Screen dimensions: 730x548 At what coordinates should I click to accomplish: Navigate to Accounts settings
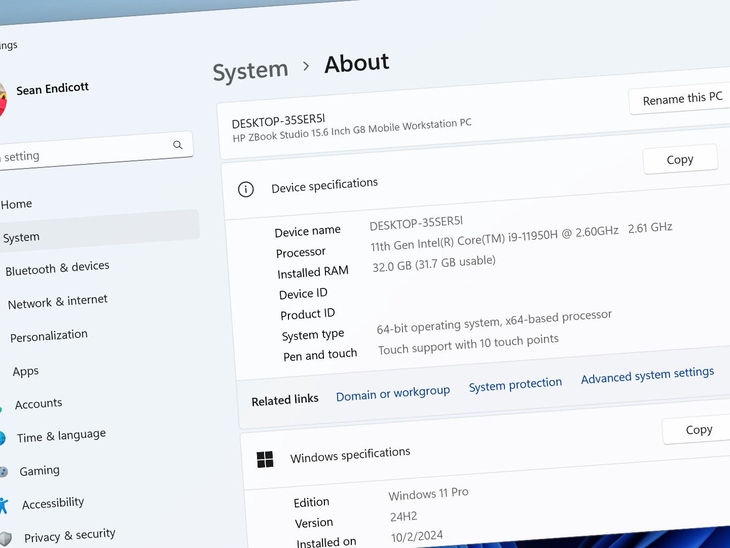(39, 404)
